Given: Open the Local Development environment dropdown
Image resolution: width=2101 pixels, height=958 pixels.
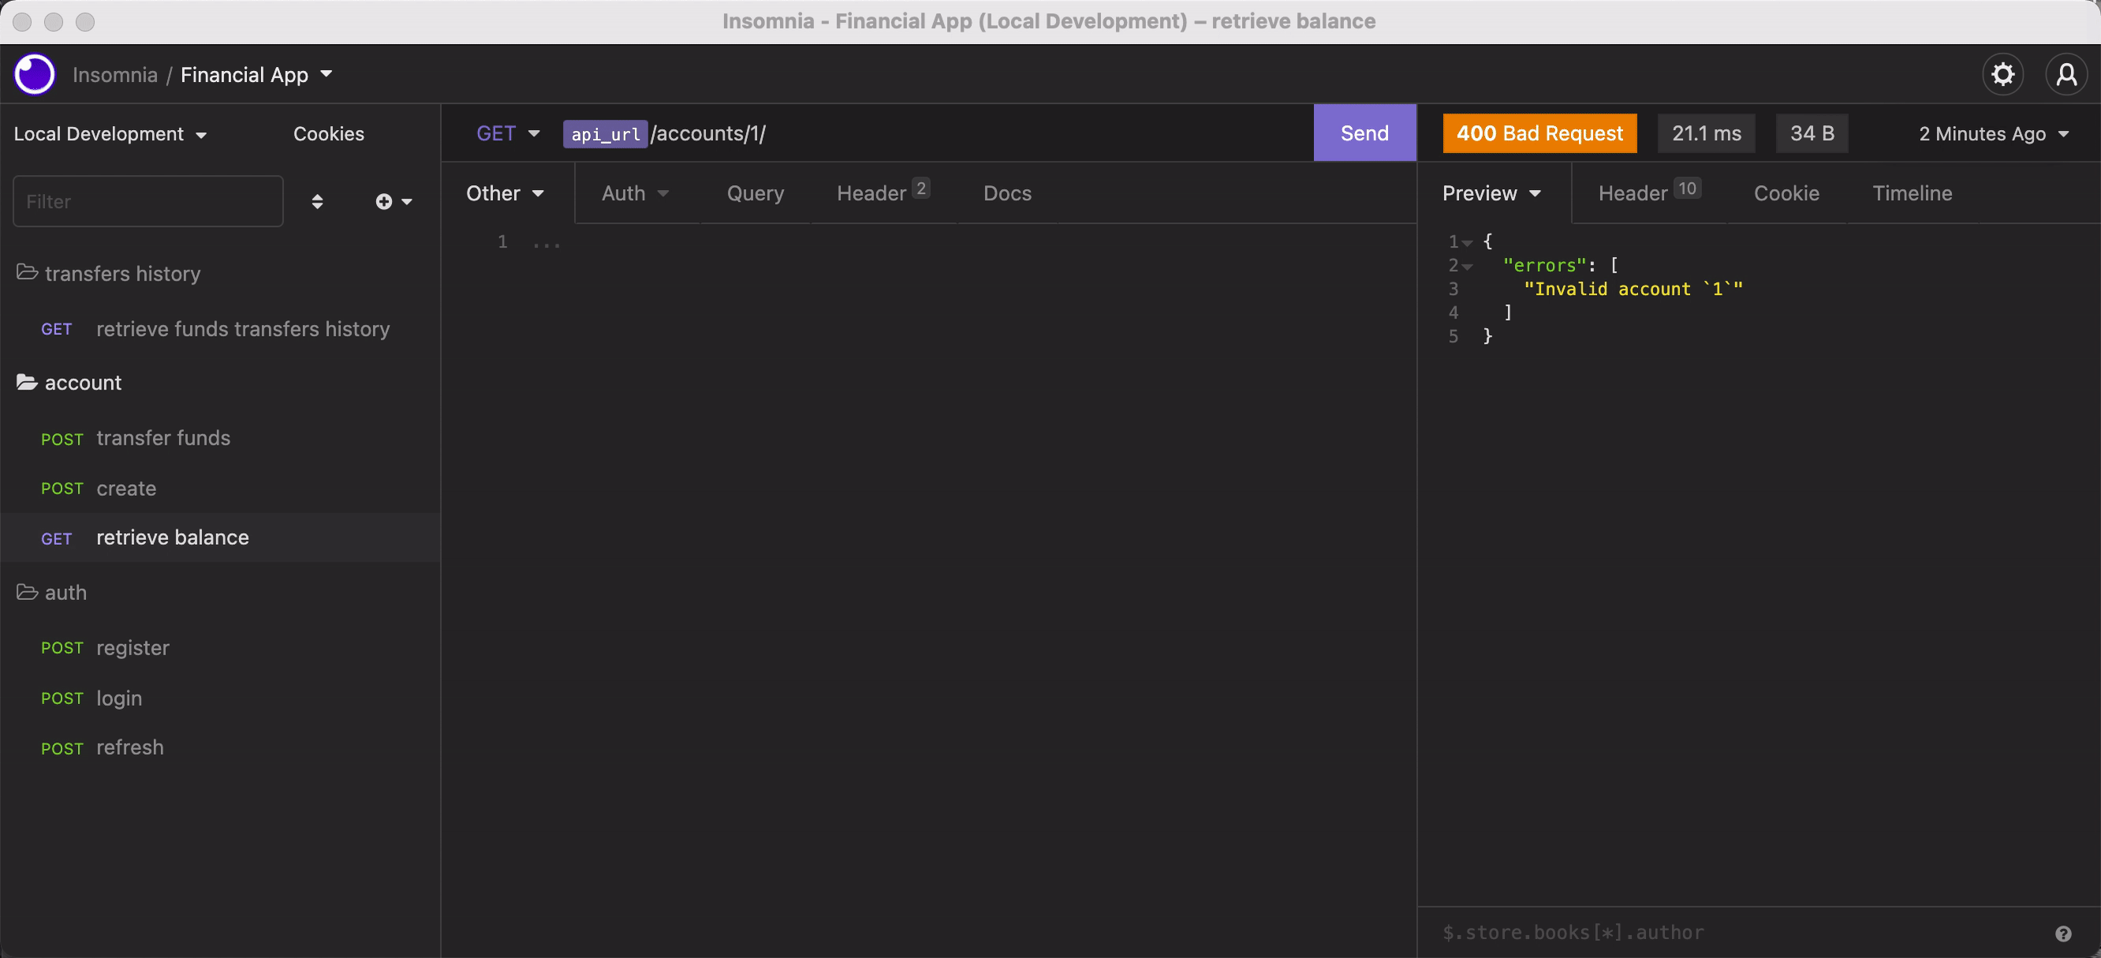Looking at the screenshot, I should (x=110, y=134).
